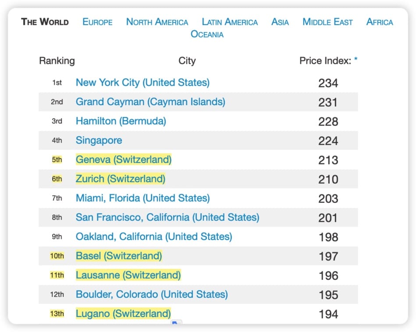416x332 pixels.
Task: Click the small icon below Lugano
Action: tap(176, 324)
